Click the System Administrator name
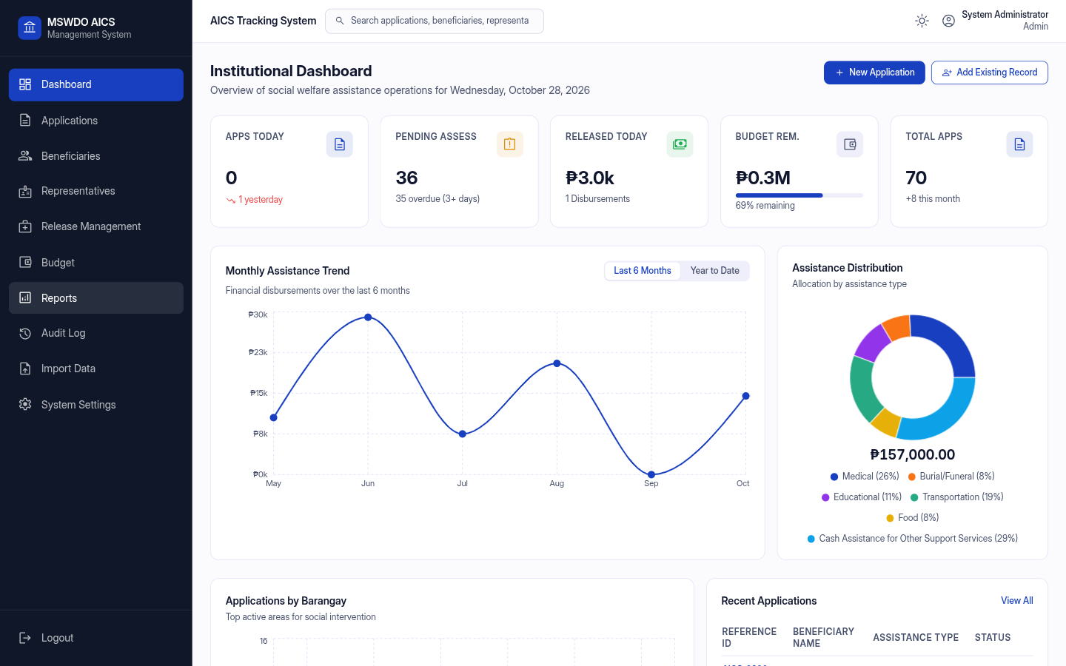This screenshot has width=1066, height=666. (1005, 15)
